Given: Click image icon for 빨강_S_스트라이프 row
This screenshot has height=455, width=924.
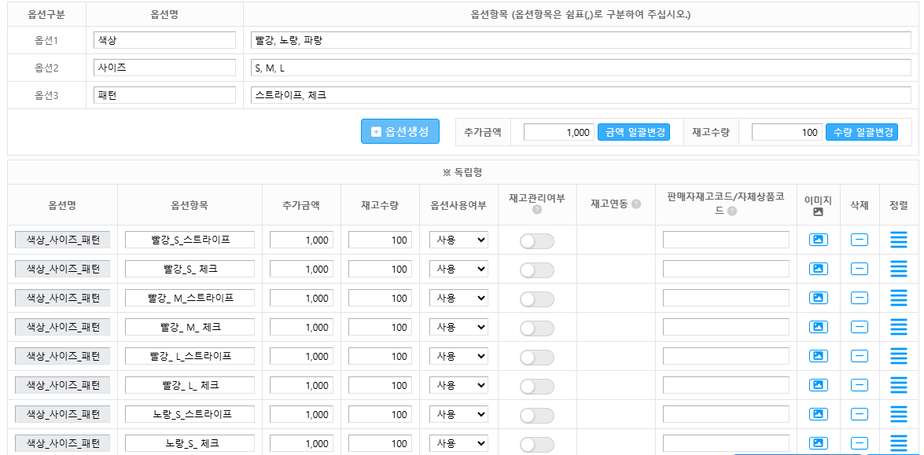Looking at the screenshot, I should tap(818, 240).
